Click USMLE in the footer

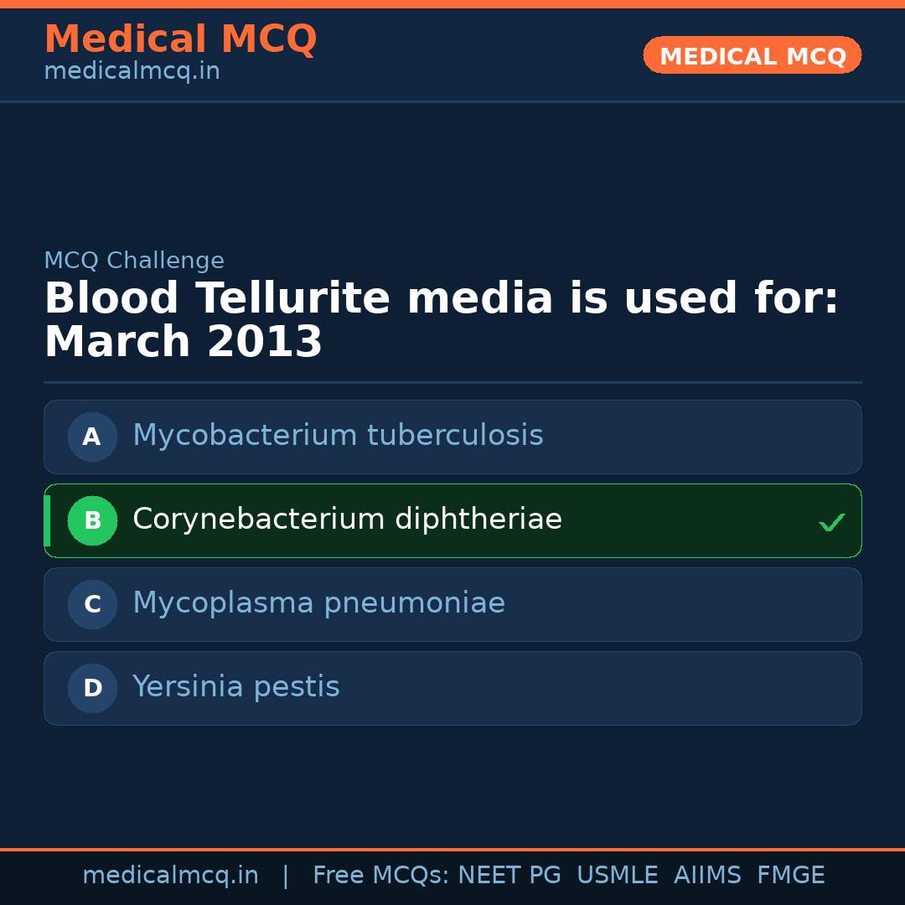coord(617,876)
